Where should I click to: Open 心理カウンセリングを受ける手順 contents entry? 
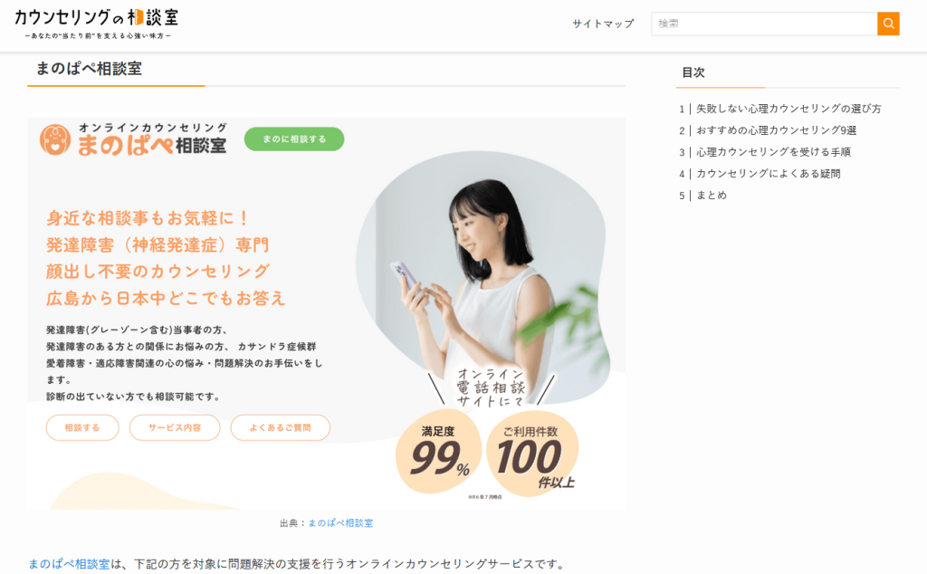(x=773, y=152)
